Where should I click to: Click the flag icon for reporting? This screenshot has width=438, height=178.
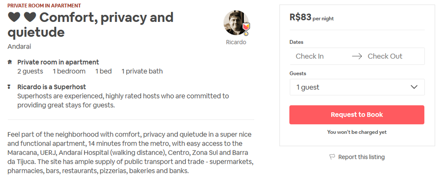point(332,157)
